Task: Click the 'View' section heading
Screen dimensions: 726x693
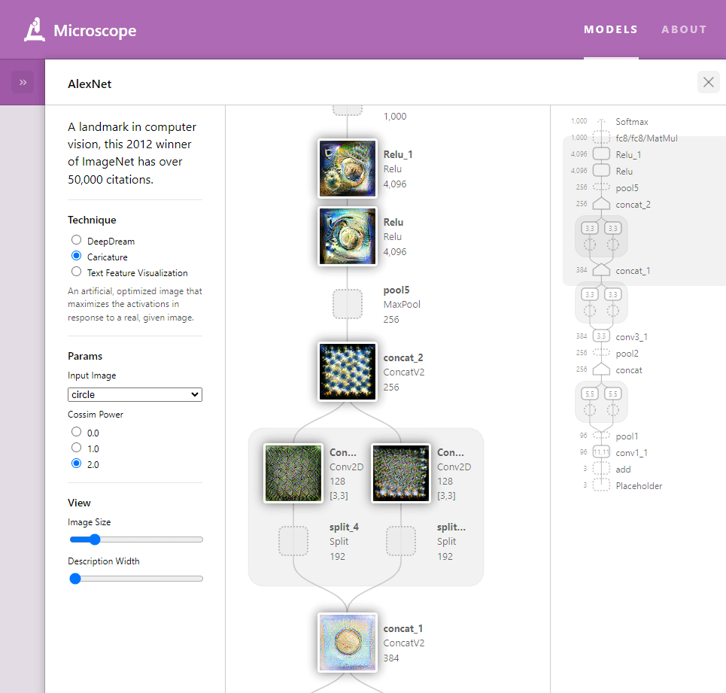Action: (79, 503)
